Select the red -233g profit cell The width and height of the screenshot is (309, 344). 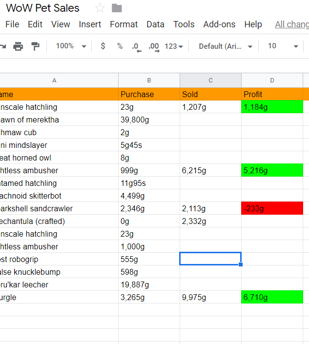pyautogui.click(x=272, y=208)
